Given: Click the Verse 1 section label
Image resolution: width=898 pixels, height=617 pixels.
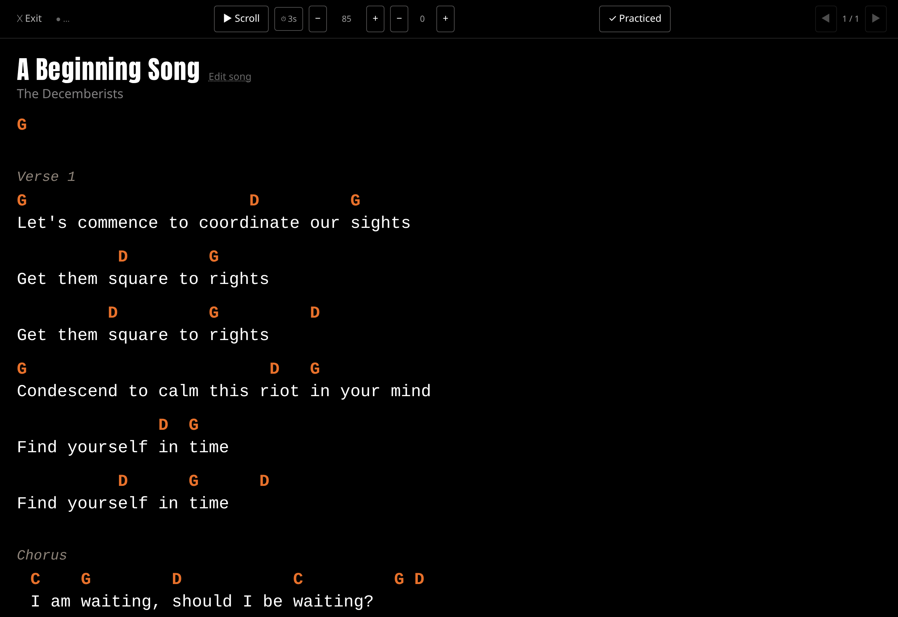Looking at the screenshot, I should [x=46, y=177].
